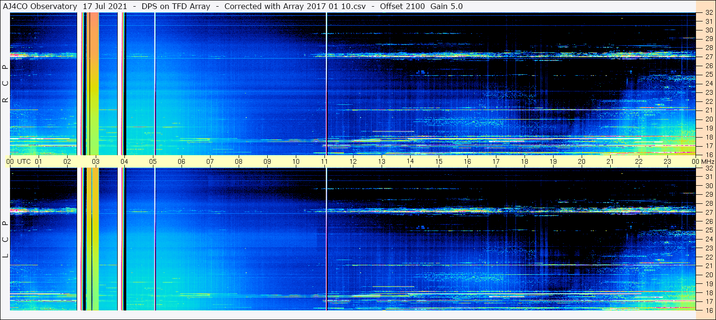Select the 09 hour mark on UTC axis

click(x=267, y=161)
